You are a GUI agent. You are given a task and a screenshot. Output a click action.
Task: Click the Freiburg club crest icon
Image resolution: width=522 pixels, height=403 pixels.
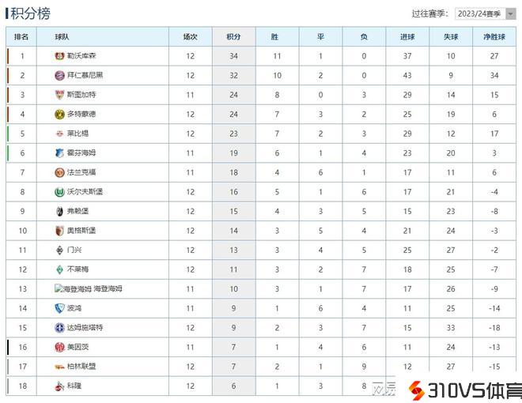pos(59,211)
